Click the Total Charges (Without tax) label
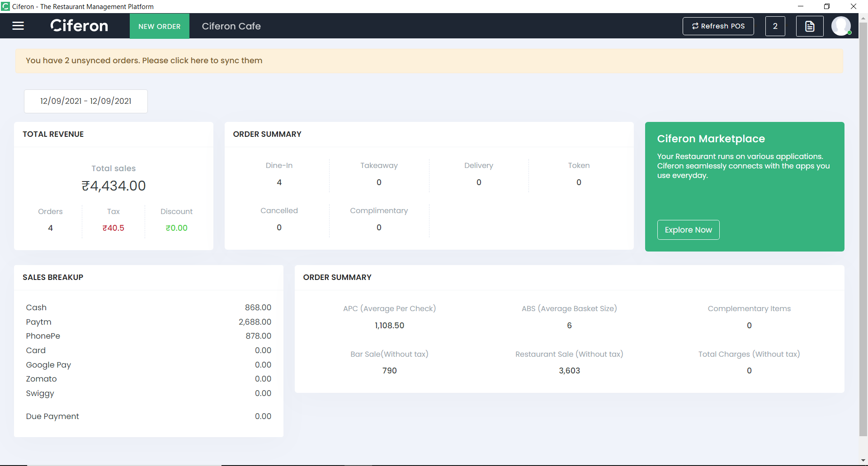 749,354
